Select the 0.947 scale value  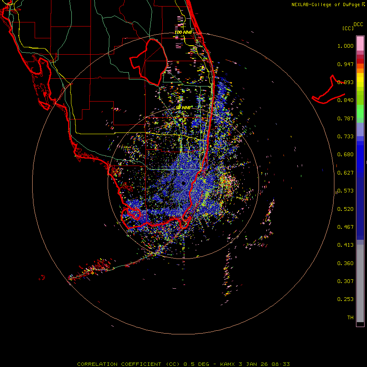coord(345,64)
